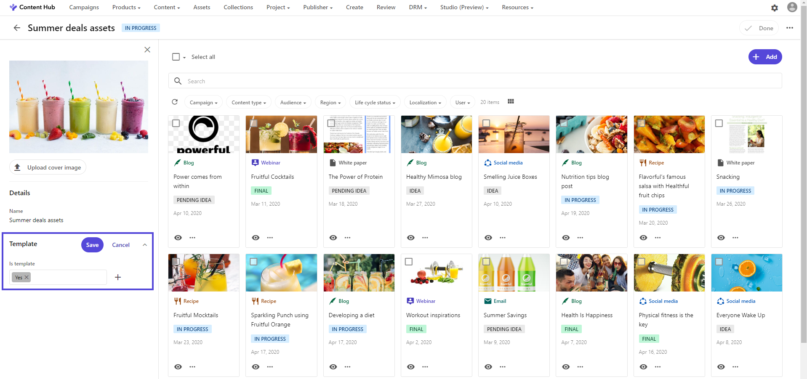Go back using the left arrow
807x379 pixels.
click(x=17, y=28)
